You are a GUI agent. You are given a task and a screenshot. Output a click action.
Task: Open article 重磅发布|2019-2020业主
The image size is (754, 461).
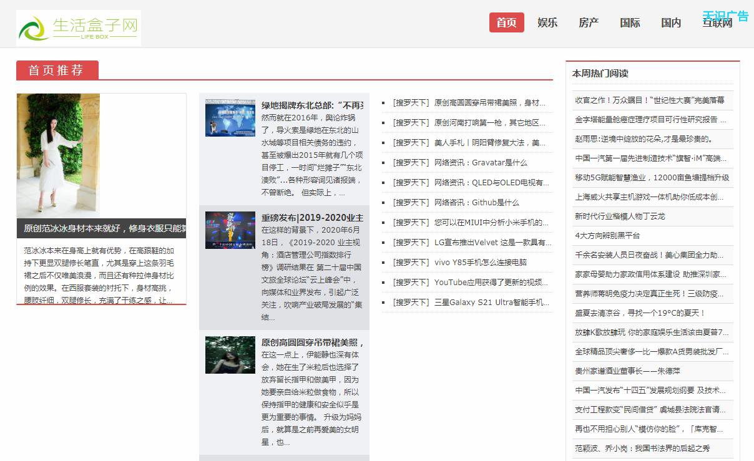coord(312,218)
